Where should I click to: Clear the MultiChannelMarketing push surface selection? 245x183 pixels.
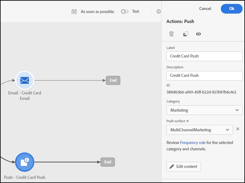coord(238,129)
